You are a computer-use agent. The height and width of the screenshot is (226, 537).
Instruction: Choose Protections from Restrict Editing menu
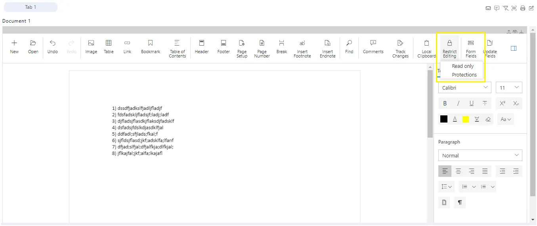(464, 75)
